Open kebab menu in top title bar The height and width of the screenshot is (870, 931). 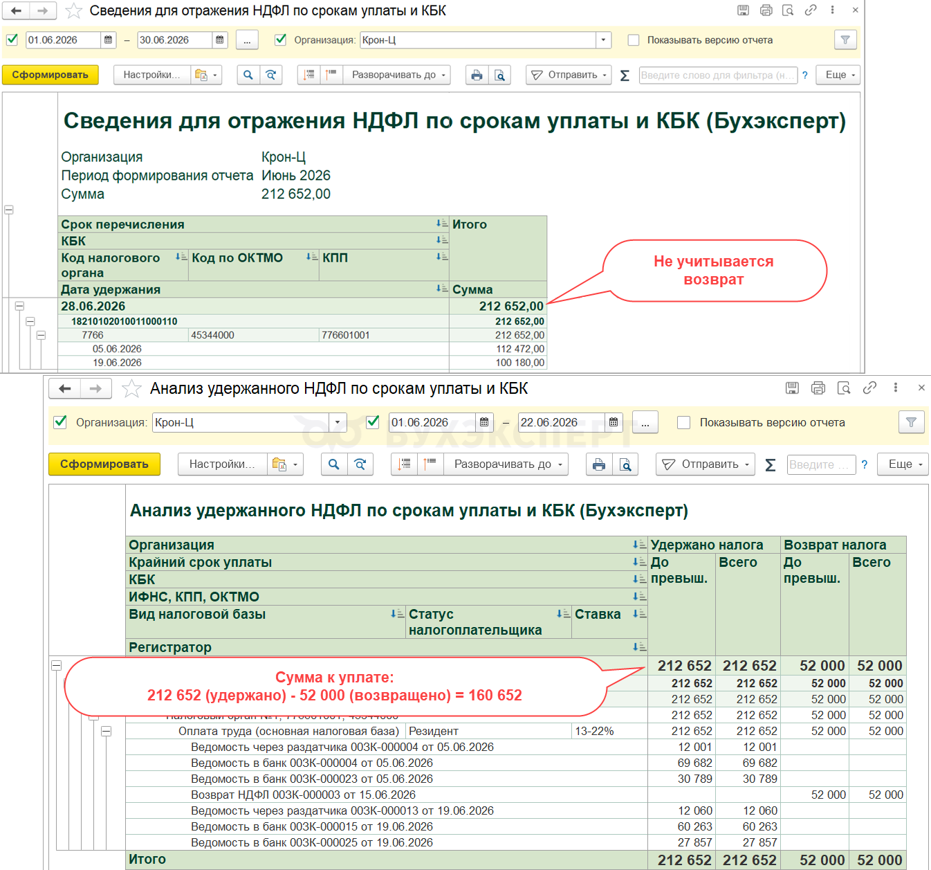click(x=832, y=10)
